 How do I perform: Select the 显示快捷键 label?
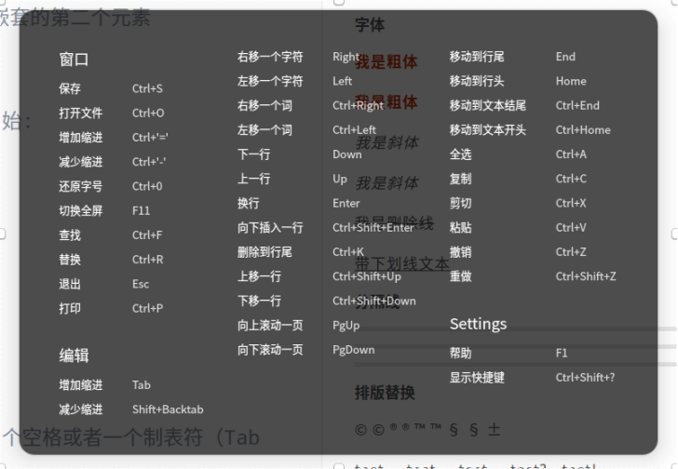point(477,378)
